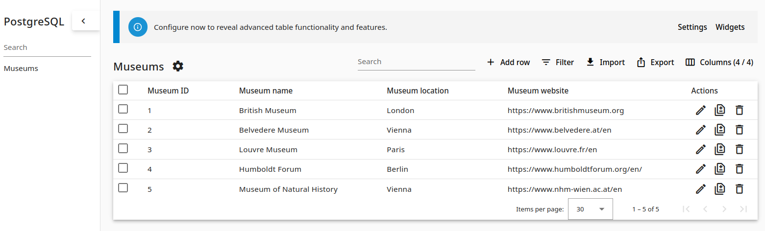The width and height of the screenshot is (765, 231).
Task: Open Museums table settings gear
Action: coord(178,67)
